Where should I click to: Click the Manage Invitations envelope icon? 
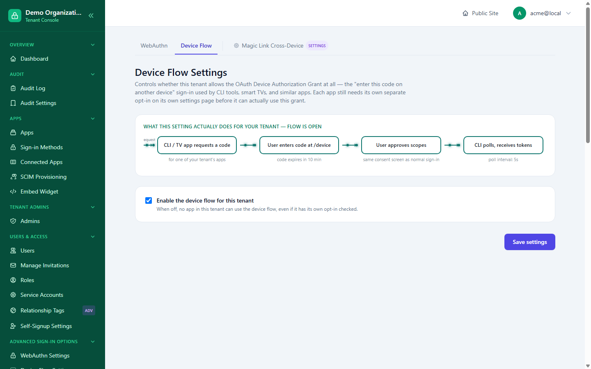tap(13, 265)
